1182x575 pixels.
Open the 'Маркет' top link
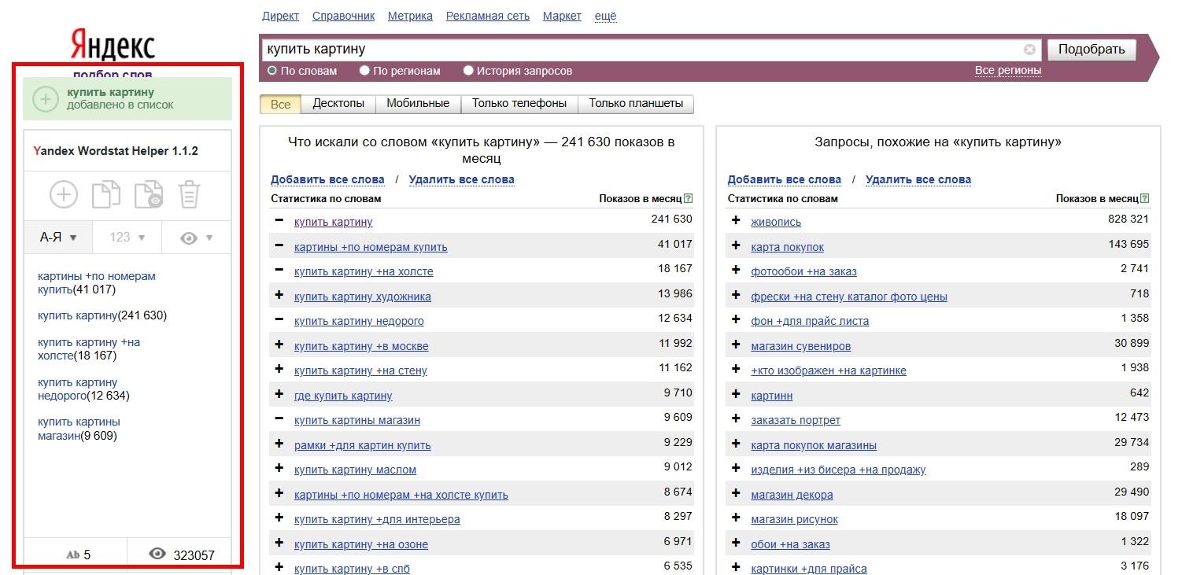point(562,16)
